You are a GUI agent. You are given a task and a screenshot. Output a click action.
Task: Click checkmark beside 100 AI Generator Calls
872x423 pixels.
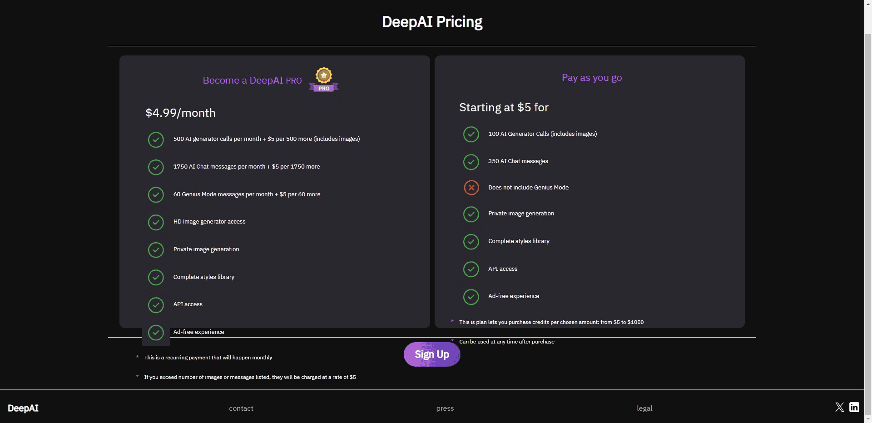(471, 134)
